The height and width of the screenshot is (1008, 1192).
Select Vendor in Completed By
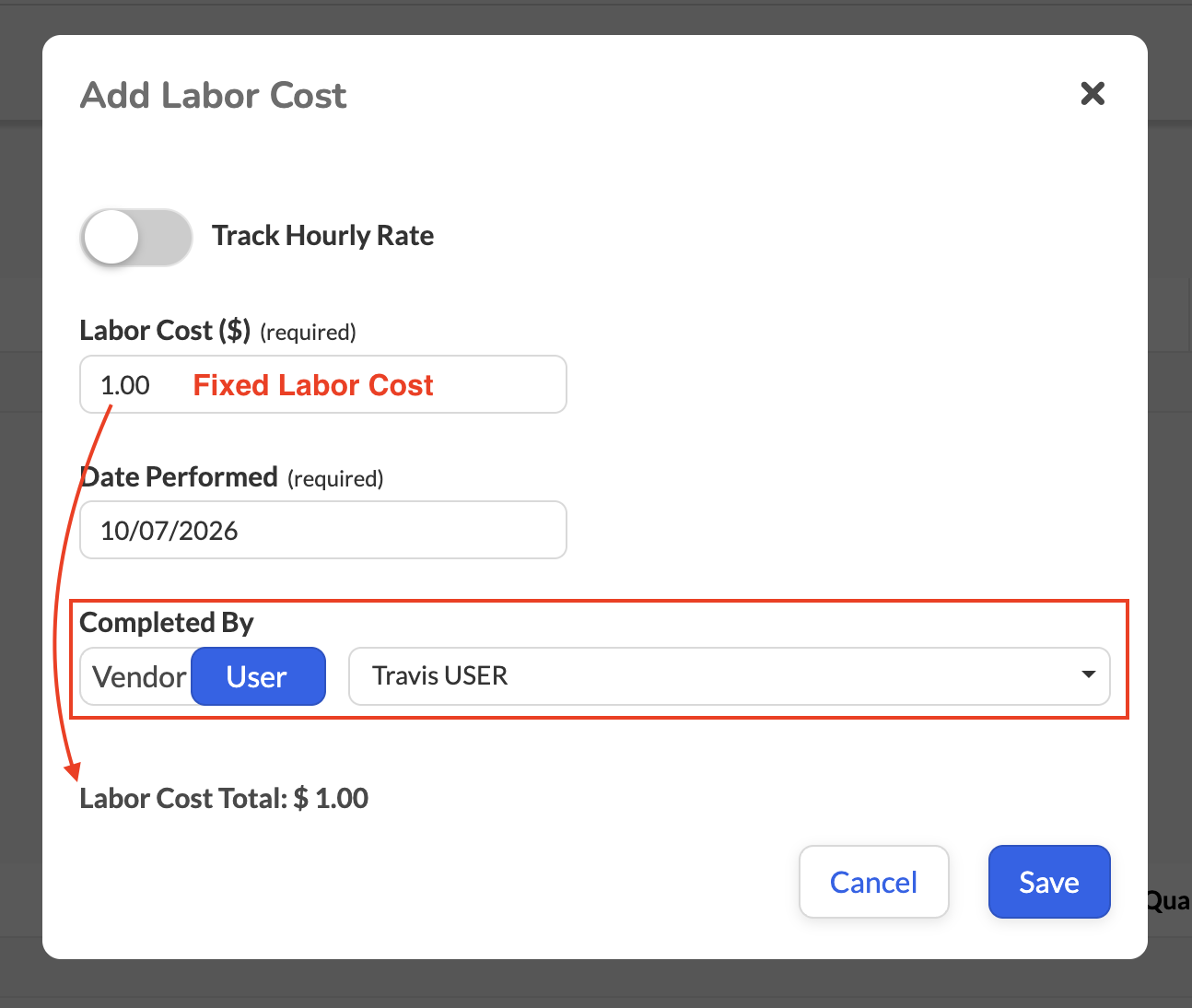click(139, 677)
